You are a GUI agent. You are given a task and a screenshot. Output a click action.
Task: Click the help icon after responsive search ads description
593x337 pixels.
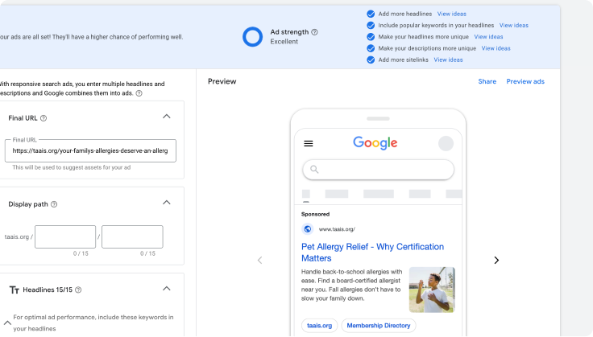click(x=139, y=93)
